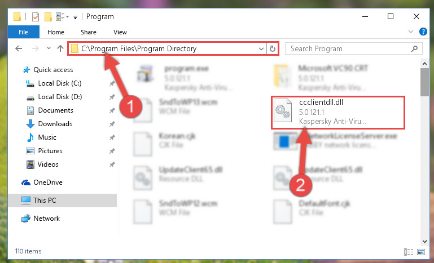This screenshot has width=434, height=263.
Task: Expand the ribbon with the chevron
Action: [411, 32]
